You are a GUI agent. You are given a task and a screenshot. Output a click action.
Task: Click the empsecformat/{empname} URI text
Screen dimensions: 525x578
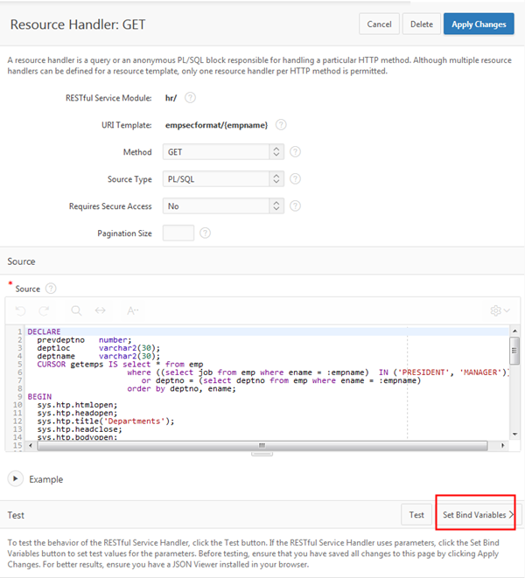[x=217, y=125]
